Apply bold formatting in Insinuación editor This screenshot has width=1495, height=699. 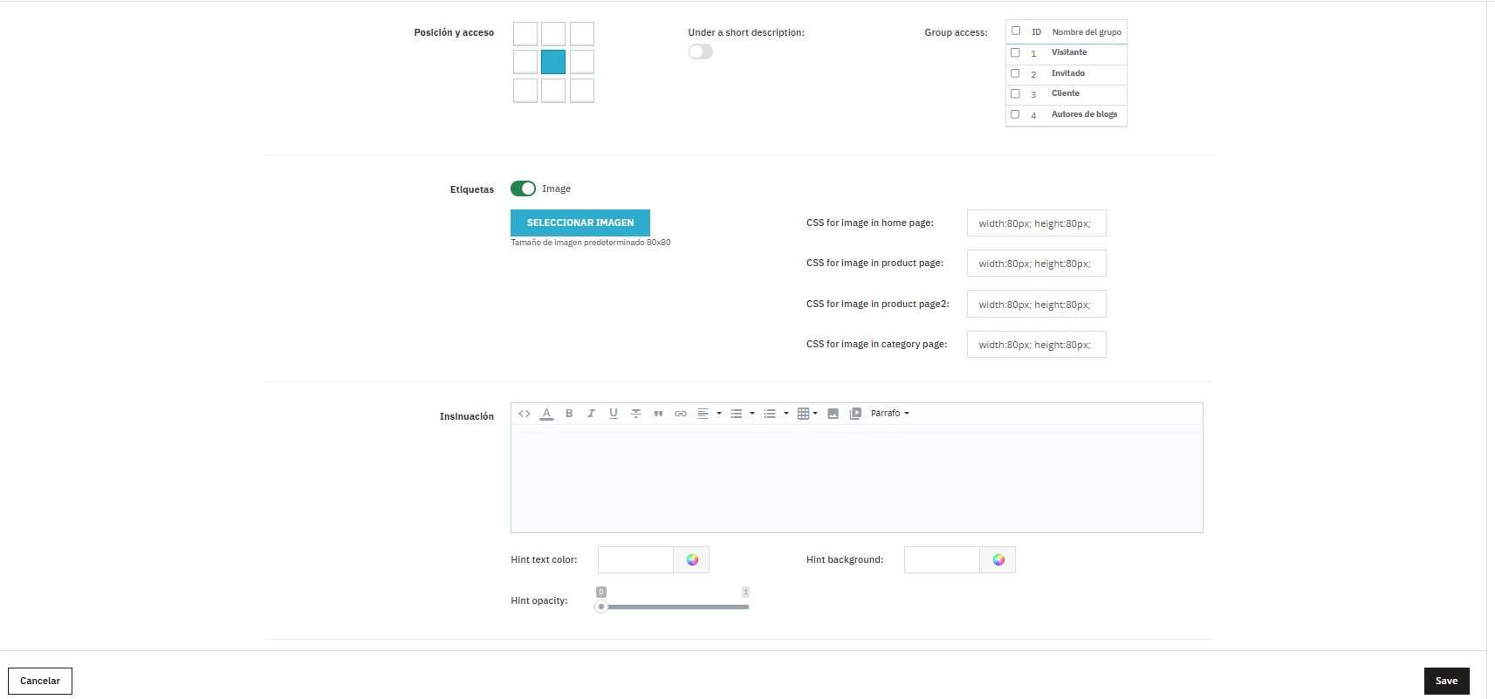[x=569, y=414]
